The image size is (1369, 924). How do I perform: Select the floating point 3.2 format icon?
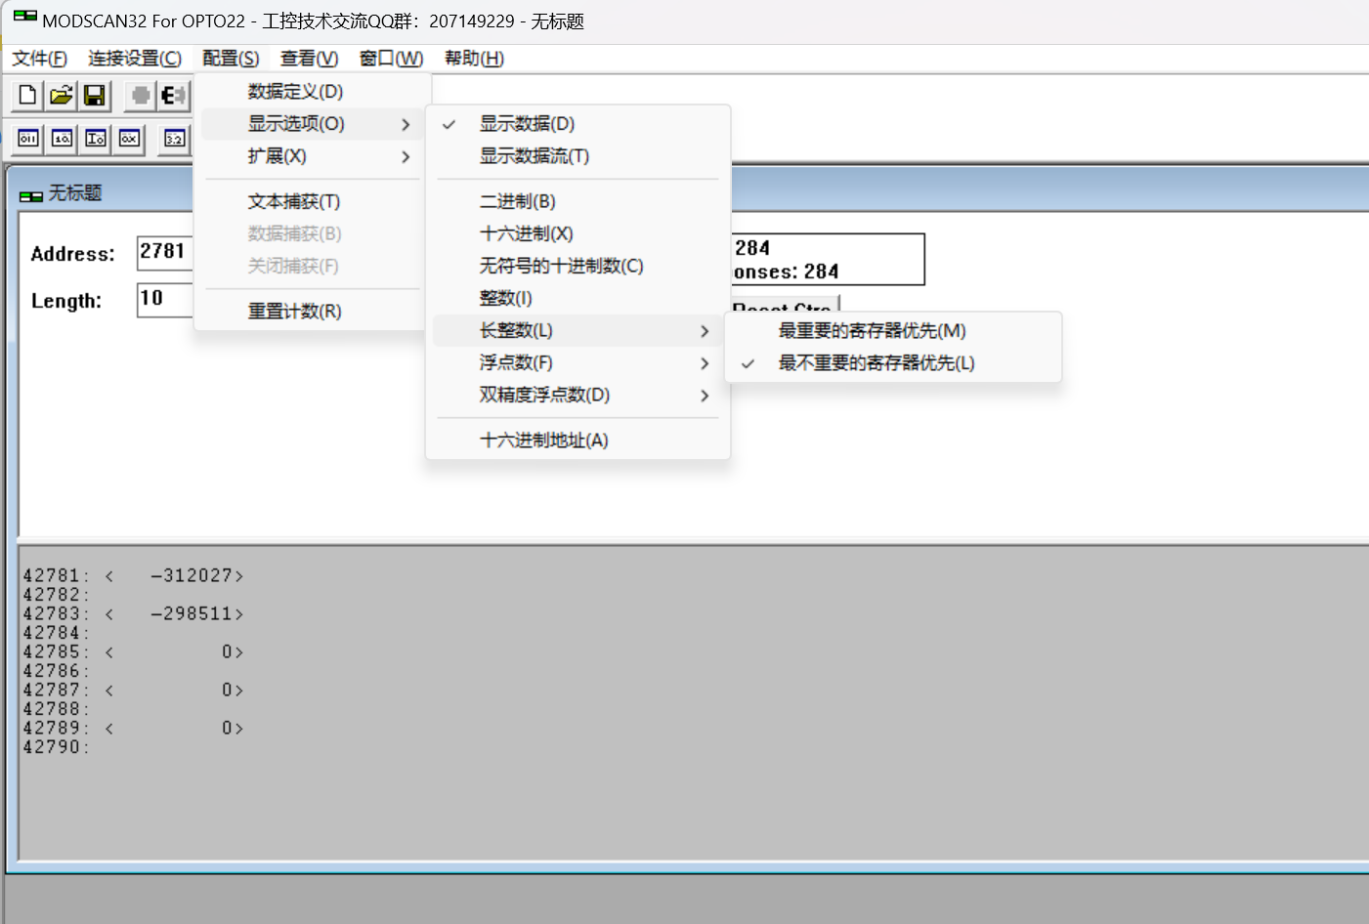tap(174, 139)
